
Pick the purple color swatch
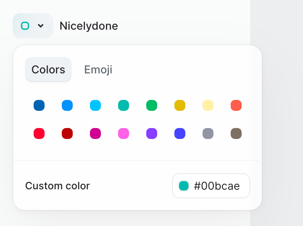[152, 133]
